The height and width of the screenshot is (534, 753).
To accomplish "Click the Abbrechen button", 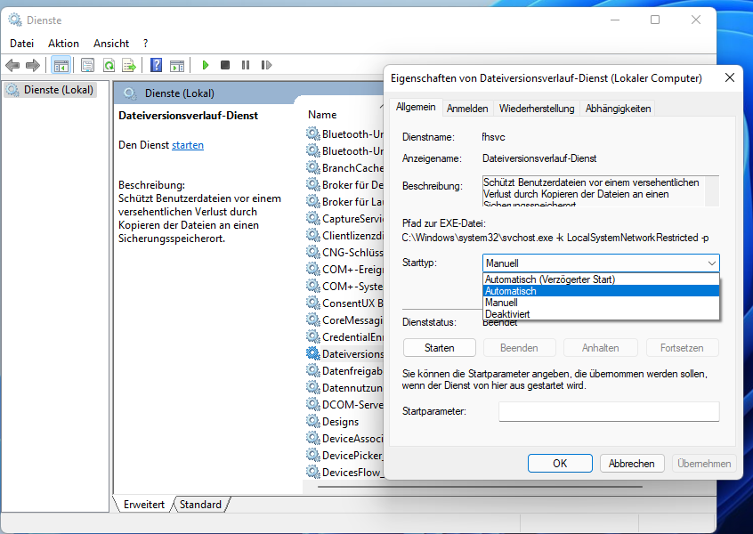I will coord(631,464).
